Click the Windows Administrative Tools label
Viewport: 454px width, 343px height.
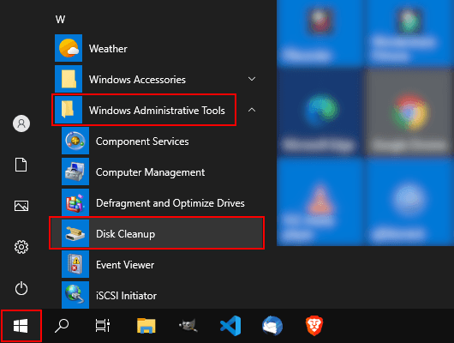click(x=157, y=111)
